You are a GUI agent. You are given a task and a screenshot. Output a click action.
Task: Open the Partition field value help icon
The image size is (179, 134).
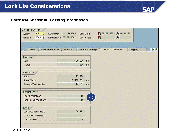[43, 37]
